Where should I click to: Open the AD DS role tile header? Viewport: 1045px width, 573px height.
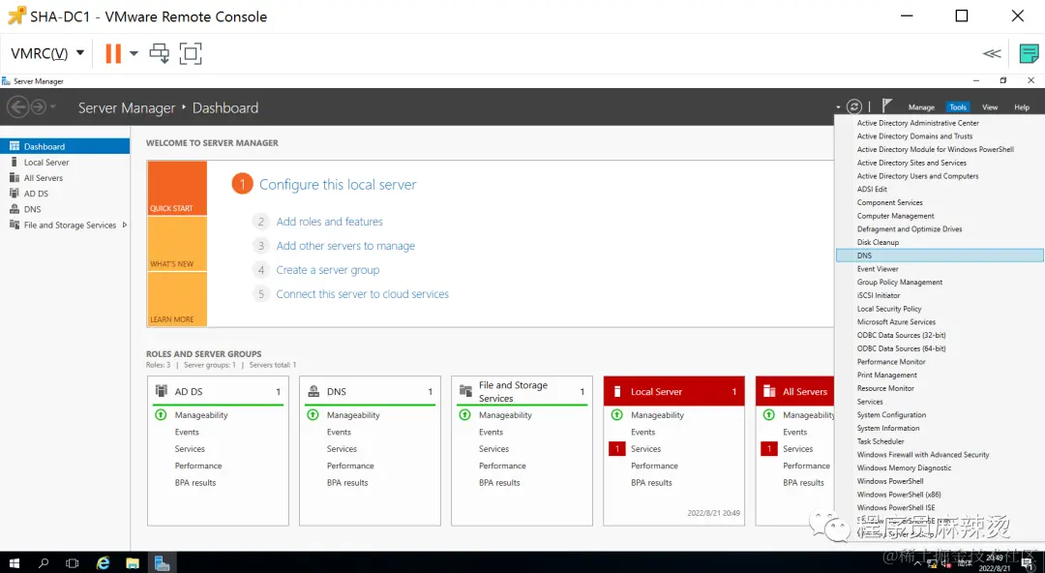(x=218, y=392)
